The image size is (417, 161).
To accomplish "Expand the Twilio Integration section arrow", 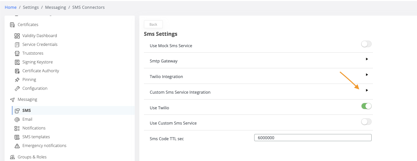I will pos(367,75).
